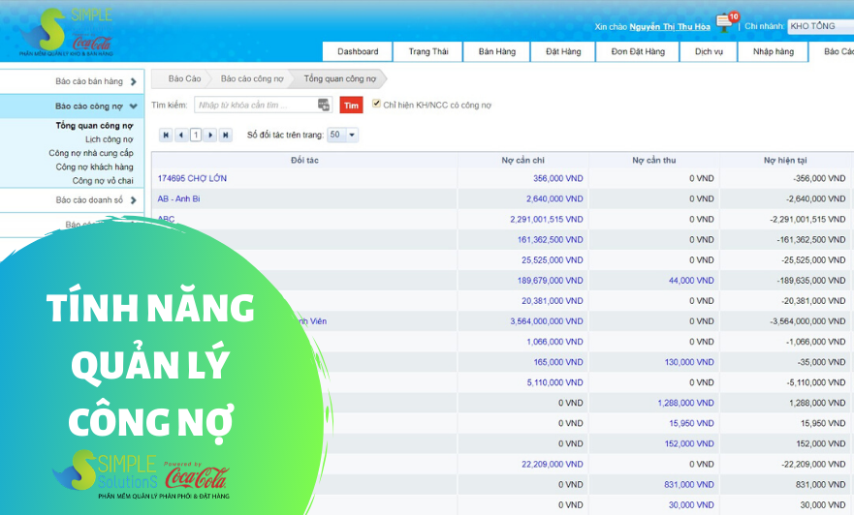This screenshot has width=854, height=515.
Task: Open partner link '174695 CHỢ LỚN'
Action: point(192,178)
